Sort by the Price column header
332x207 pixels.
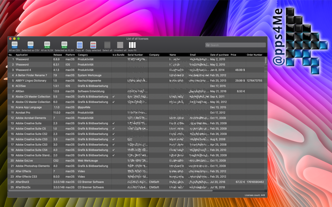(x=238, y=55)
